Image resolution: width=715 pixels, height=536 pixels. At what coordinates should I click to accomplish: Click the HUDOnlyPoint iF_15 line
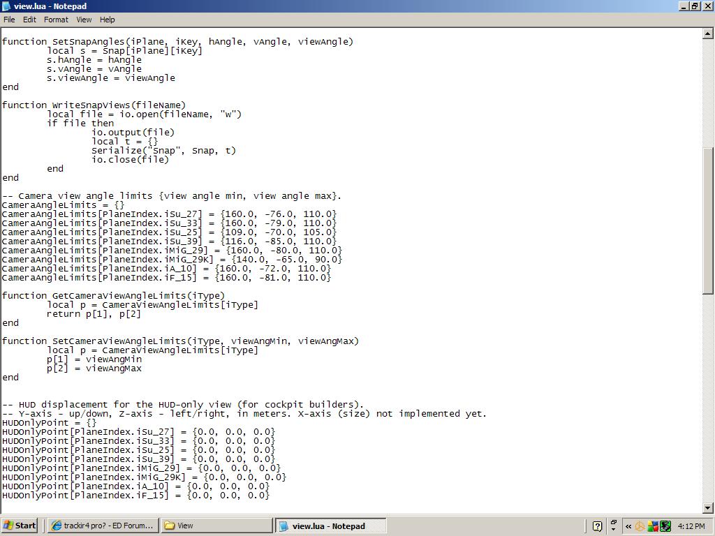pos(135,496)
